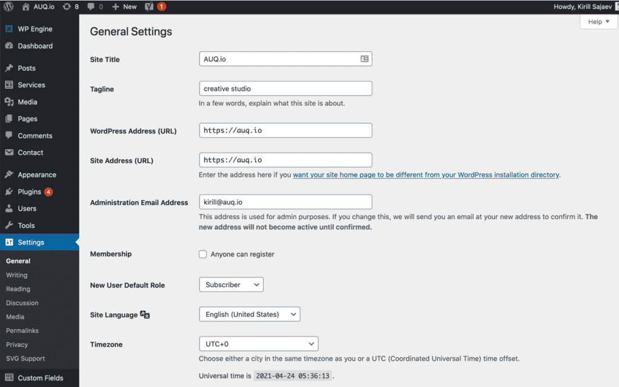Click the Media sidebar icon
619x387 pixels.
9,102
